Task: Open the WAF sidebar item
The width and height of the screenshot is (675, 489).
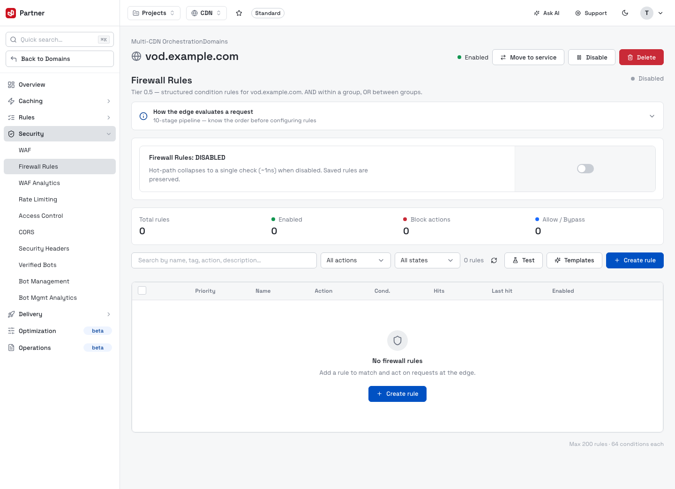Action: tap(60, 150)
